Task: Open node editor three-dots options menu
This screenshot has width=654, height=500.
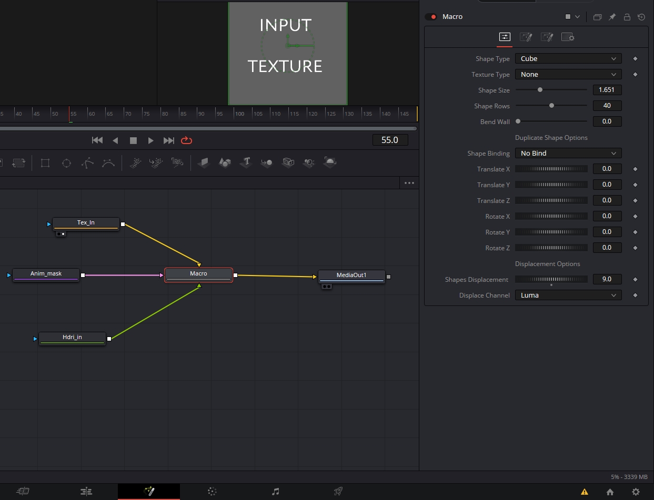Action: [409, 183]
